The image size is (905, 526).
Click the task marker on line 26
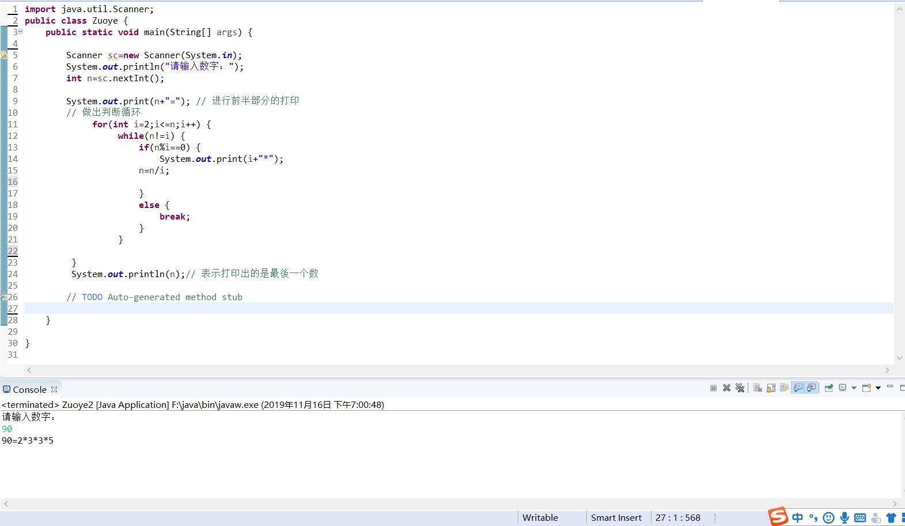point(3,297)
